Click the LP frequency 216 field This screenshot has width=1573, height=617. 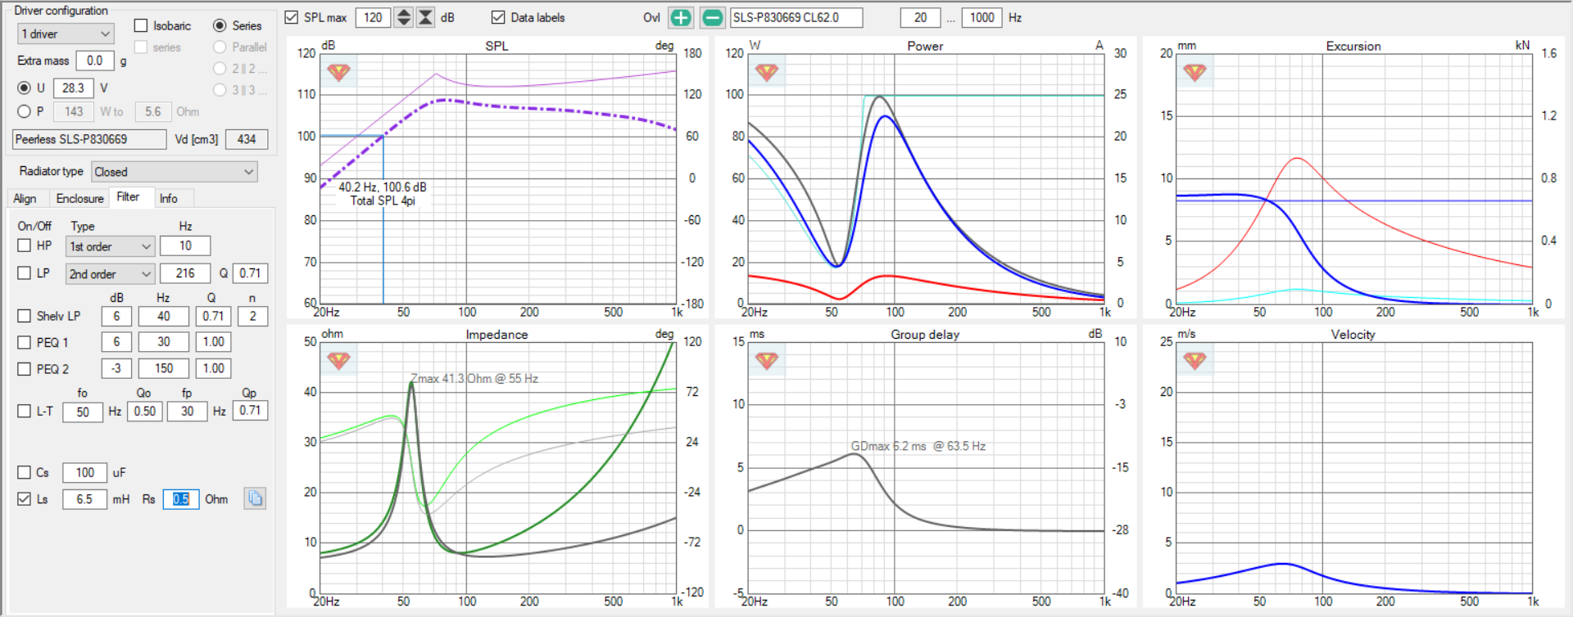click(185, 273)
